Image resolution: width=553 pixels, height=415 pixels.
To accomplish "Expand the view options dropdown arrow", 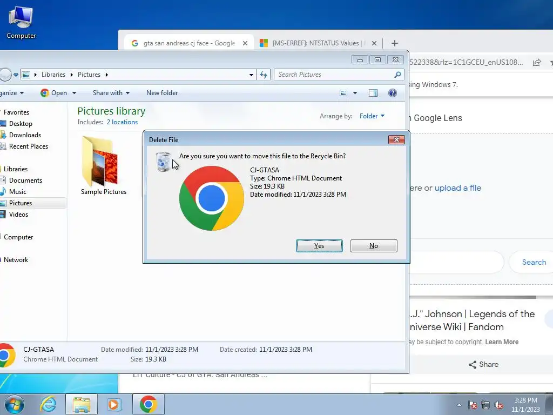I will click(x=355, y=93).
